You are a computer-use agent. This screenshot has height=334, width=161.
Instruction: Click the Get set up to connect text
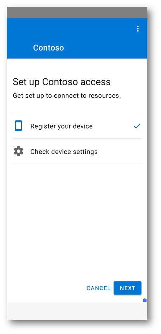click(67, 96)
